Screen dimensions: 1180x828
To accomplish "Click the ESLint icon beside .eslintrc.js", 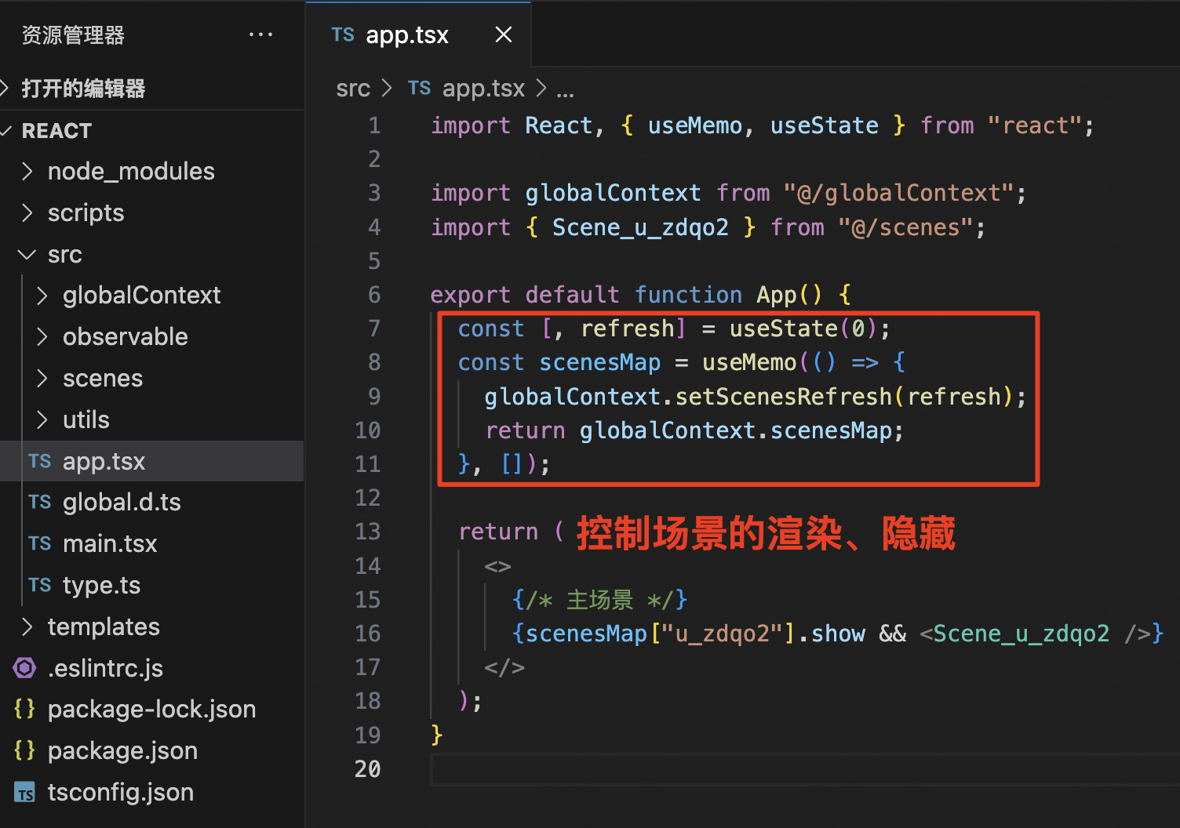I will pyautogui.click(x=24, y=668).
